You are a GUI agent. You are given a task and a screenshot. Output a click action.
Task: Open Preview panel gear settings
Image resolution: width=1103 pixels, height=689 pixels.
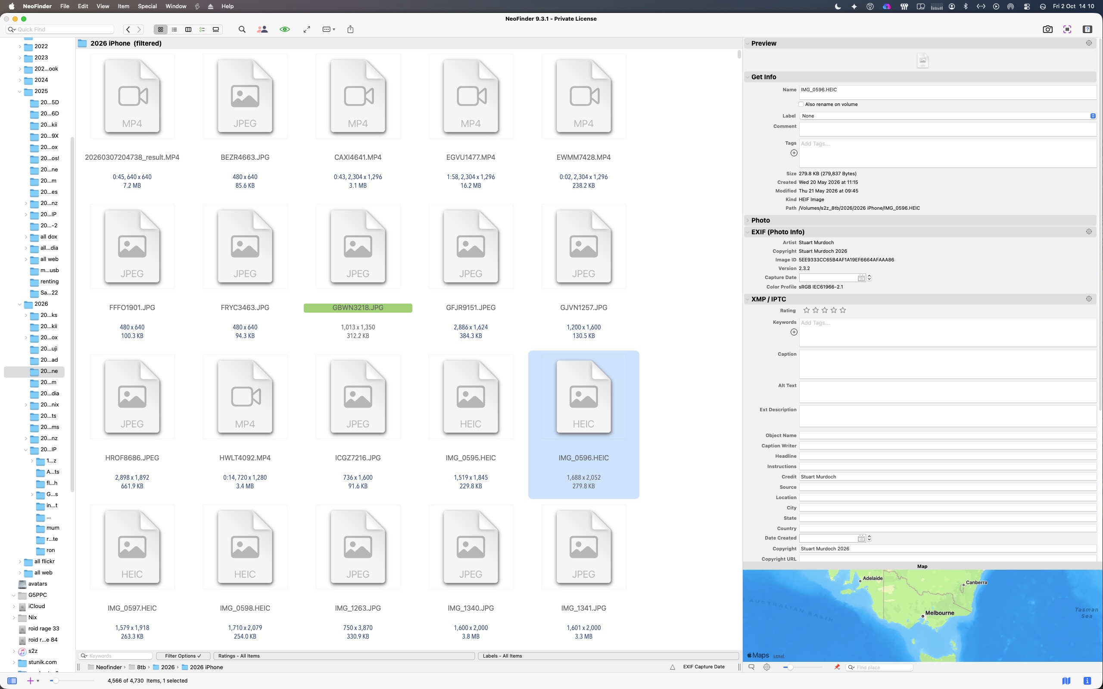pos(1089,43)
